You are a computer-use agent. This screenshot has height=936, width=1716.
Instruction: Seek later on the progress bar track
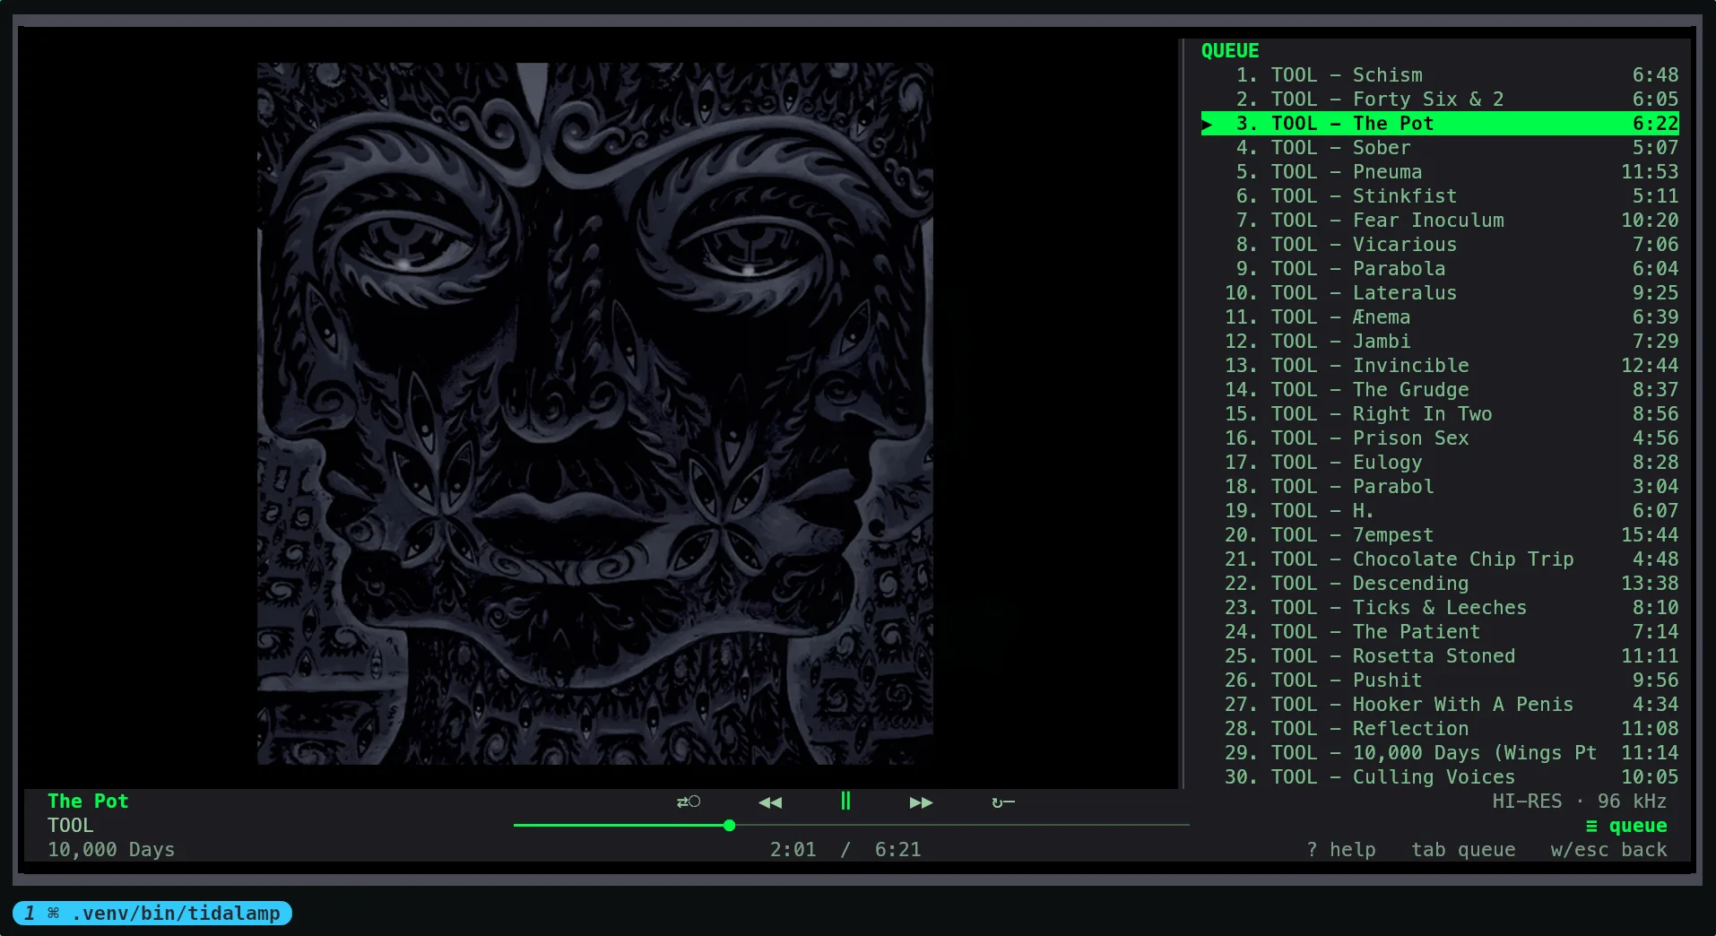pyautogui.click(x=962, y=825)
